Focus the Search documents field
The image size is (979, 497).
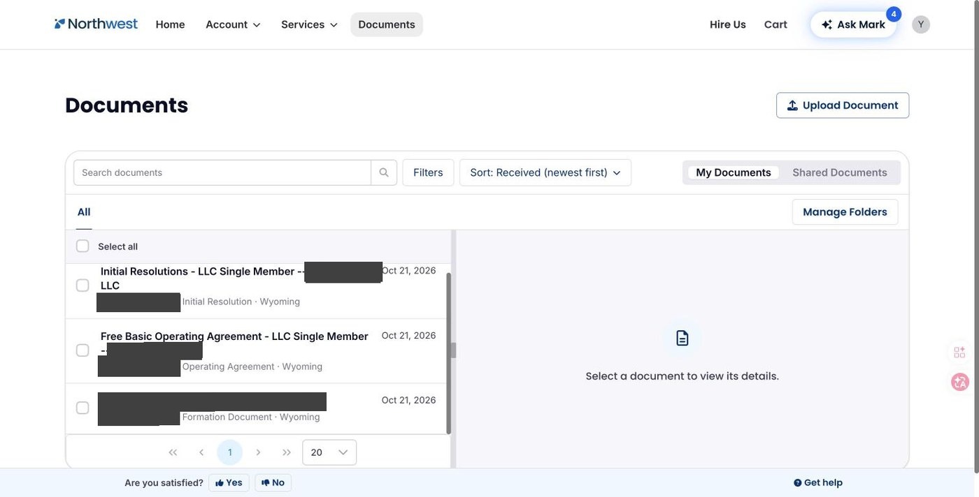point(222,172)
